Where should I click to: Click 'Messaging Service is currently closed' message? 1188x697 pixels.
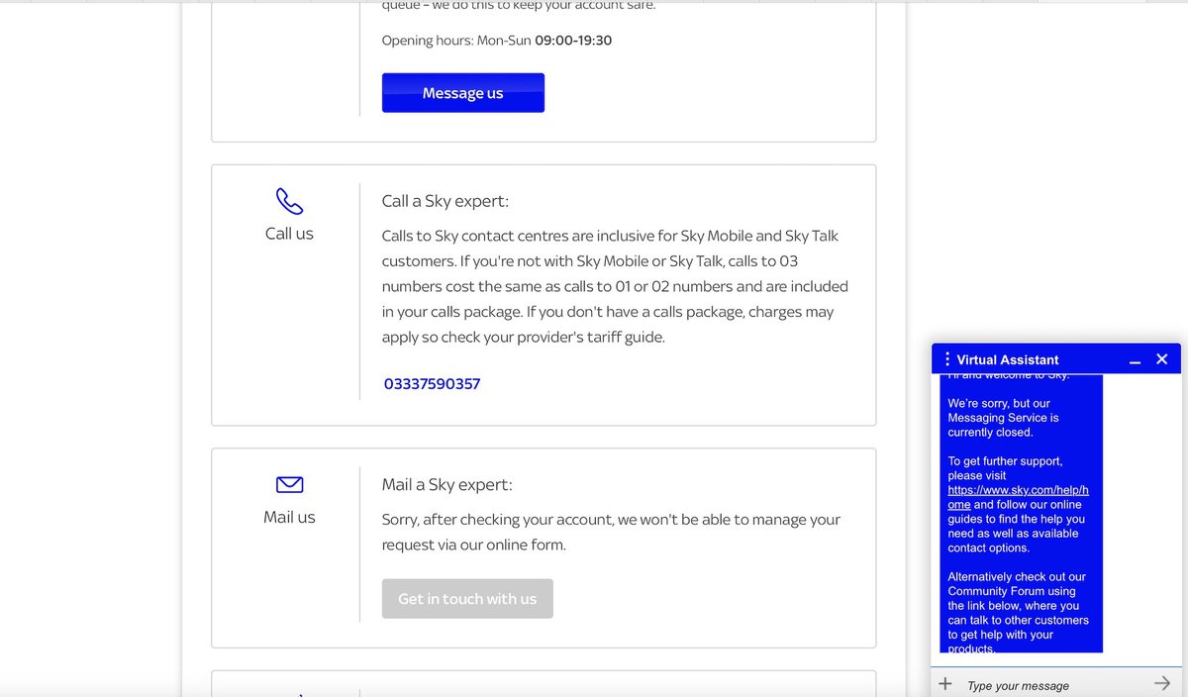pos(1003,418)
